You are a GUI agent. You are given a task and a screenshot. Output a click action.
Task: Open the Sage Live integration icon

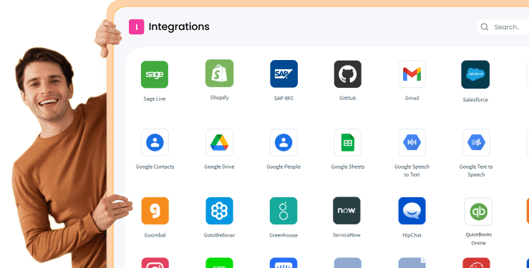click(x=155, y=74)
